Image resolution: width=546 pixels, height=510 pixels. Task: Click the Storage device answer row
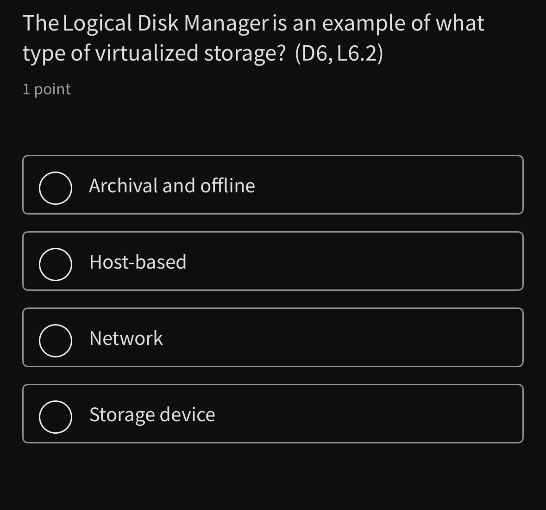click(x=273, y=413)
